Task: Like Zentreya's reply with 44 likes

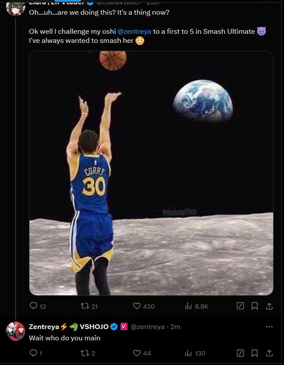Action: coord(137,353)
